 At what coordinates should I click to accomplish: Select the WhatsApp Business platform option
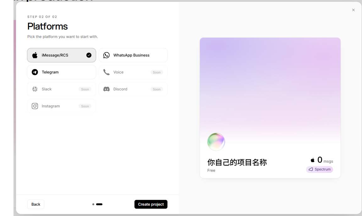(x=133, y=55)
